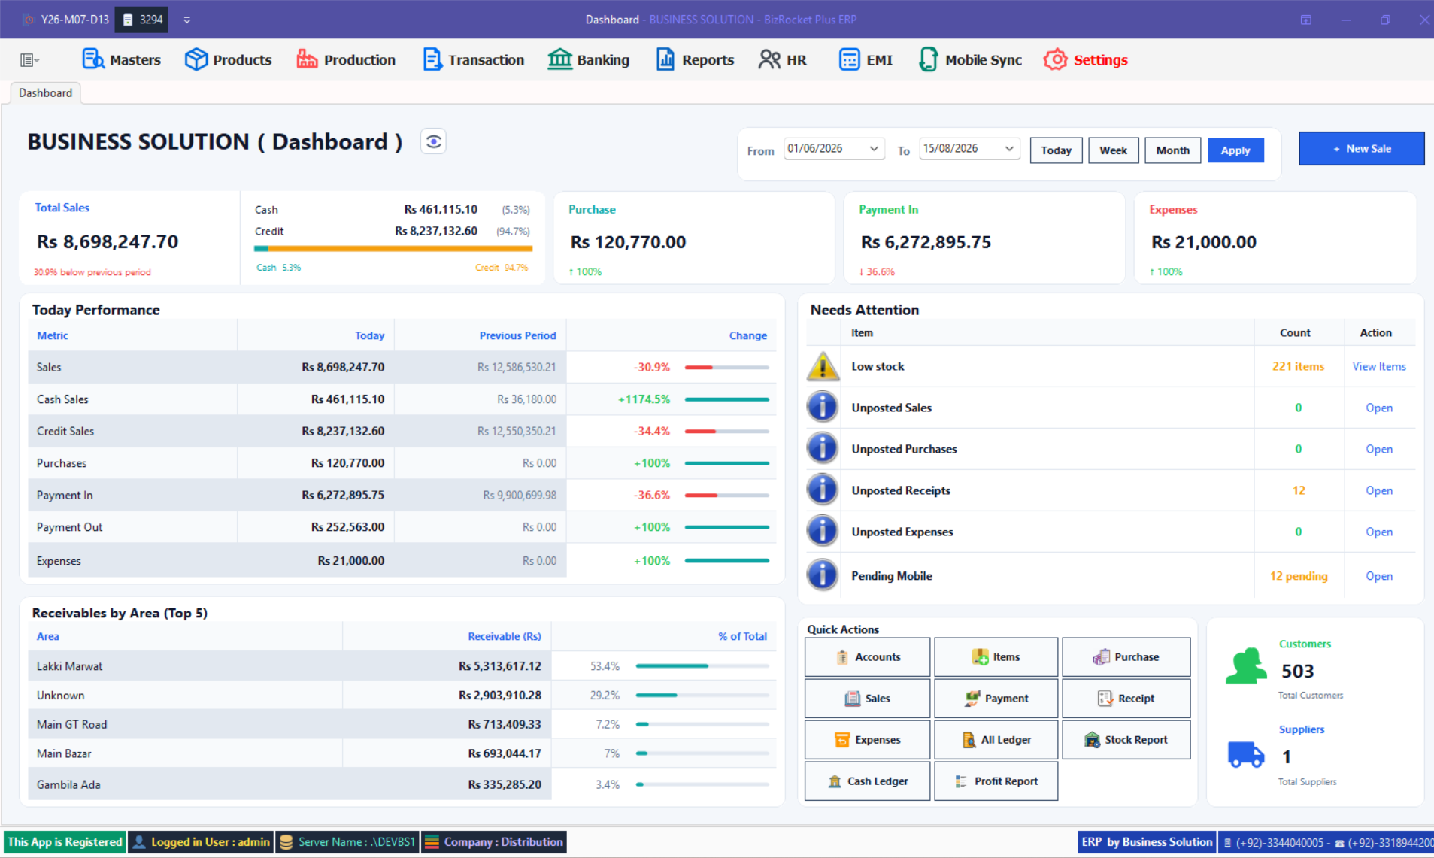Click the calculator 3294 item in title bar
Screen dimensions: 1434x858
(142, 20)
